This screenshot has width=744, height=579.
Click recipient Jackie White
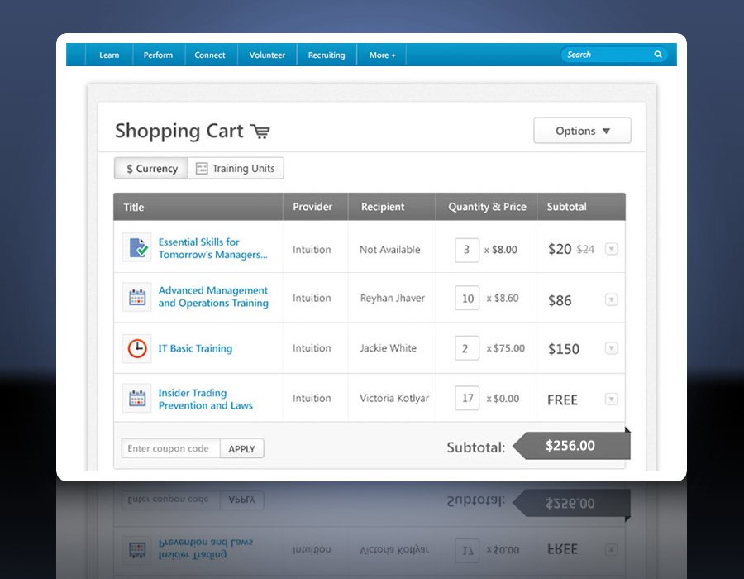click(x=388, y=348)
